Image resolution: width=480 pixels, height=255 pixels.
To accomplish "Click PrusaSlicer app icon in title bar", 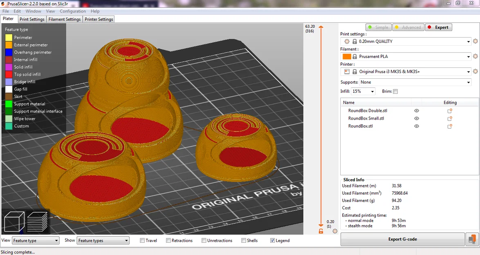I will tap(3, 4).
